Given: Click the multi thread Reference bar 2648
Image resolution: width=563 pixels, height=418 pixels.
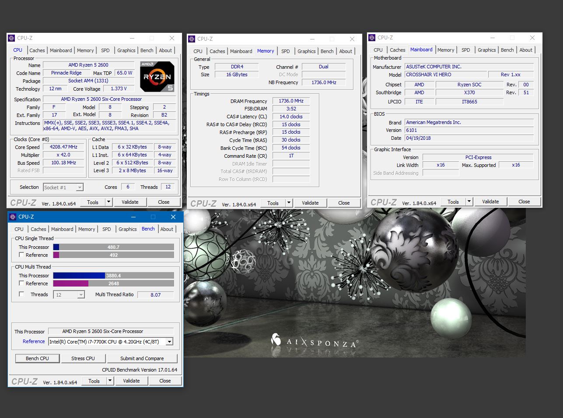Looking at the screenshot, I should (x=114, y=283).
